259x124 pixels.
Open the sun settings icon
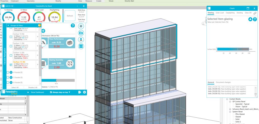click(x=81, y=26)
